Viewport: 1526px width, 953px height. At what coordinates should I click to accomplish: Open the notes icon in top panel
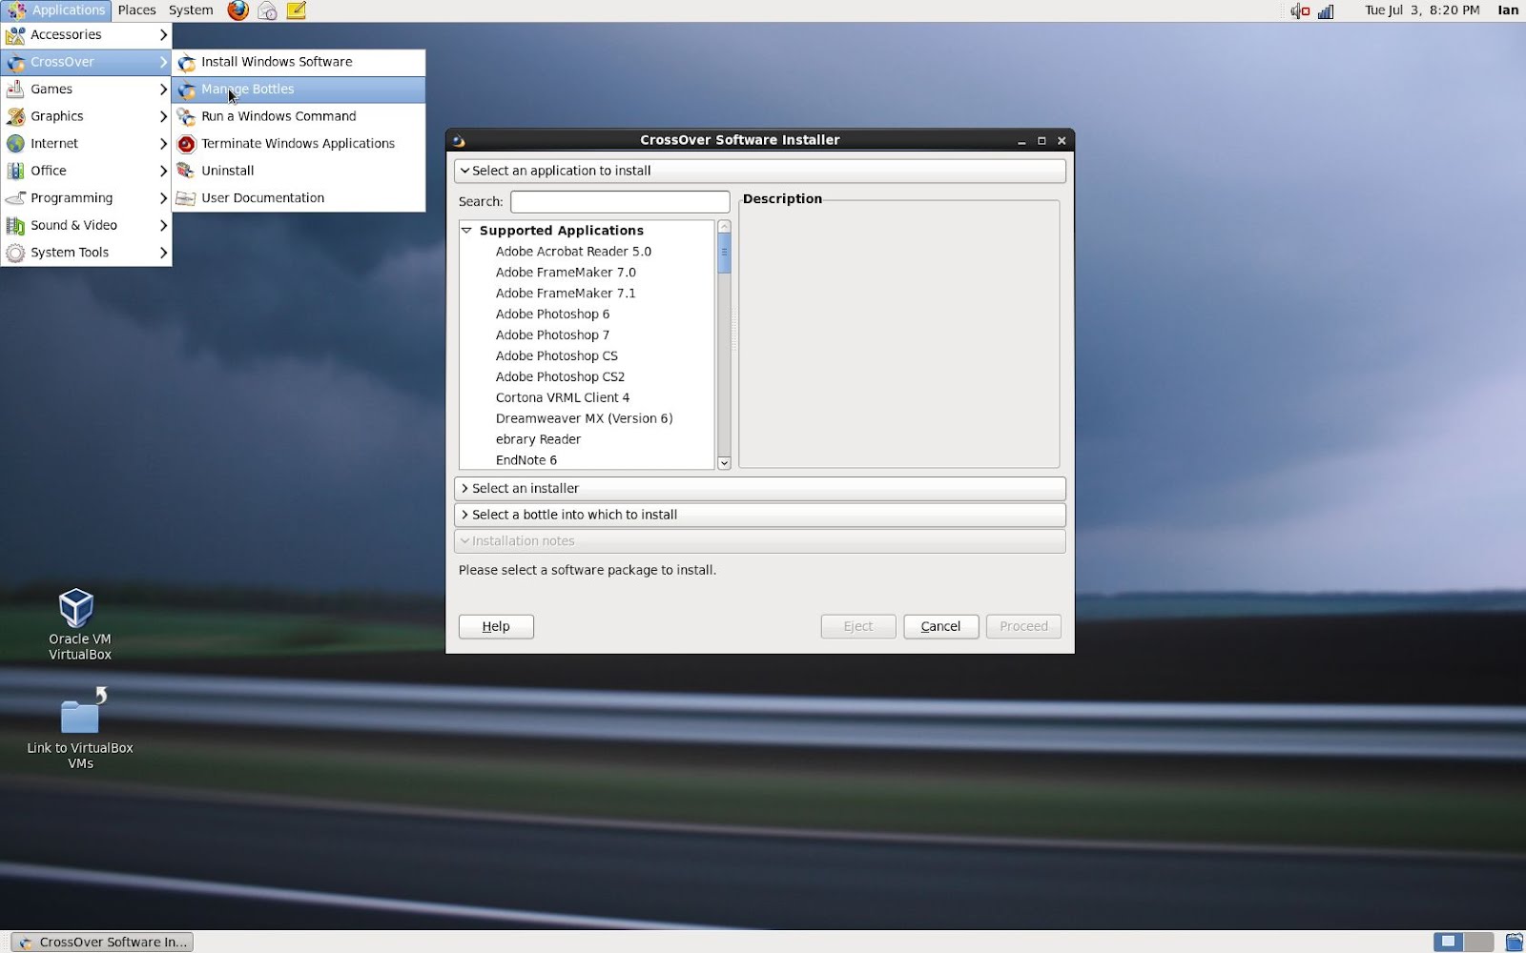[297, 10]
